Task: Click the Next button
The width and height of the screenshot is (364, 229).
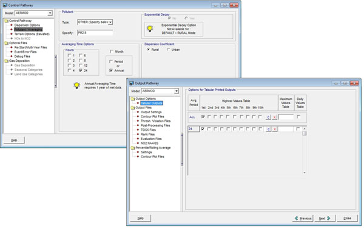Action: (x=325, y=218)
